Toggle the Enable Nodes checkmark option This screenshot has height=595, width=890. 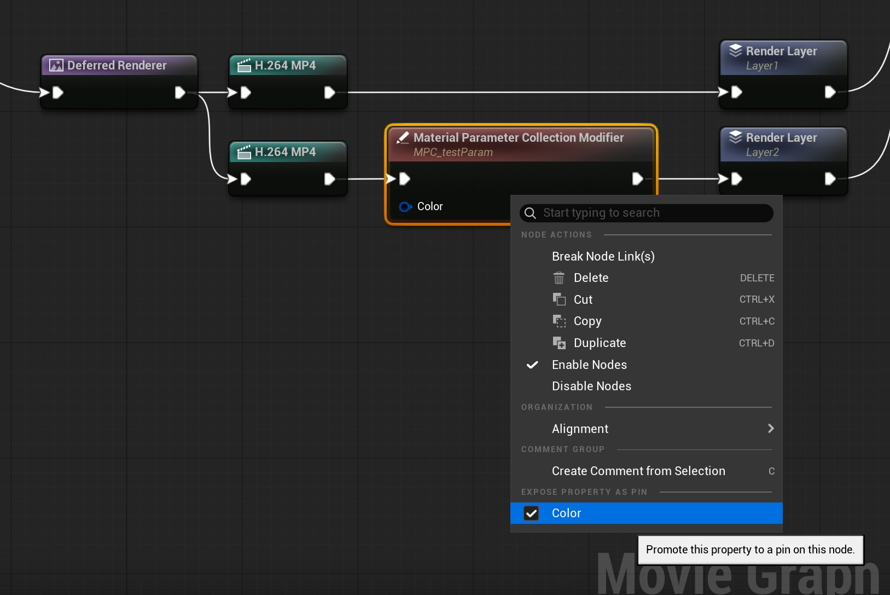point(589,365)
